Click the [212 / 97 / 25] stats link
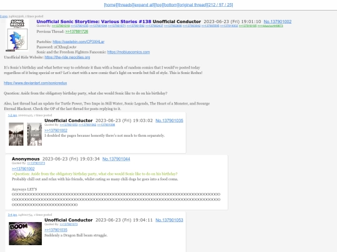Viewport: 337px width, 252px height. coord(220,5)
